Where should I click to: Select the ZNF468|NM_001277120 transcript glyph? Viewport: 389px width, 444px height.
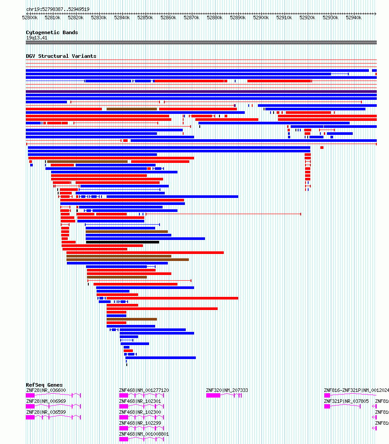(142, 395)
